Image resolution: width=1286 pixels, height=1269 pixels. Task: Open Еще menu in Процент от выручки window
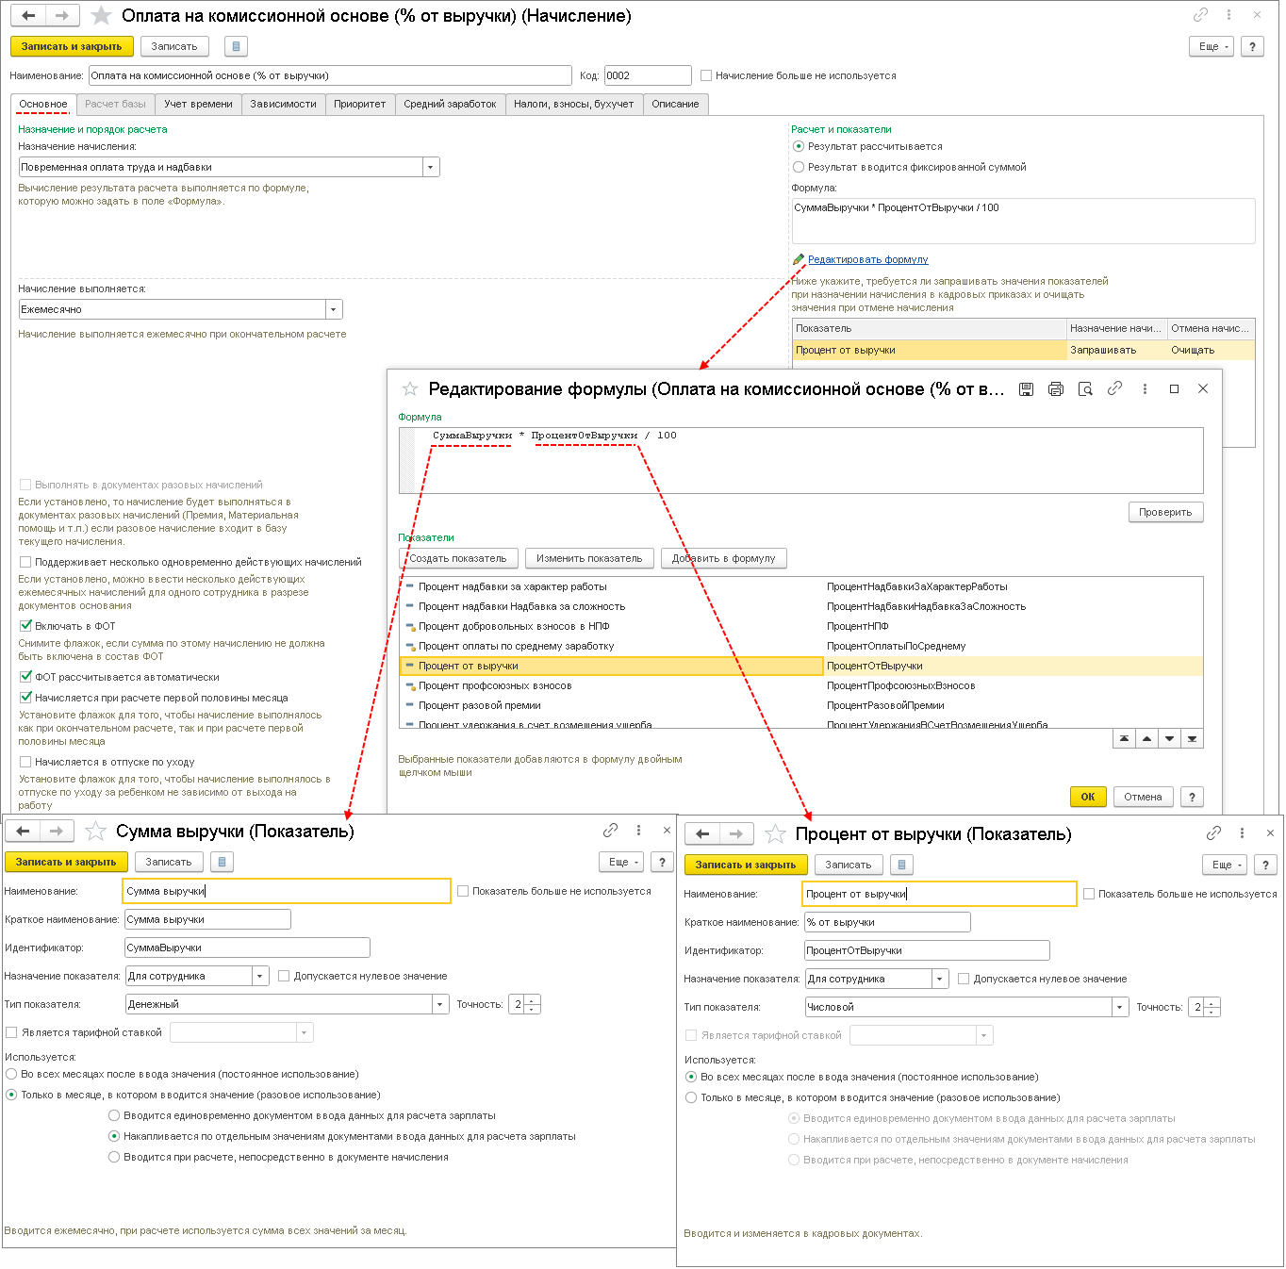tap(1225, 865)
